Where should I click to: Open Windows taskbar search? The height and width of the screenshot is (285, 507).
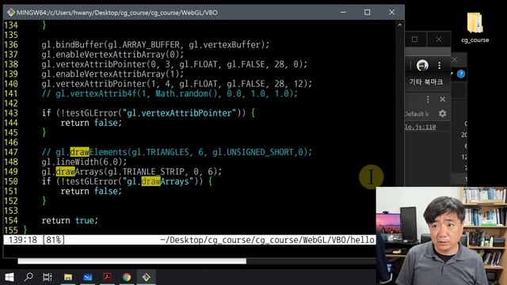point(29,277)
